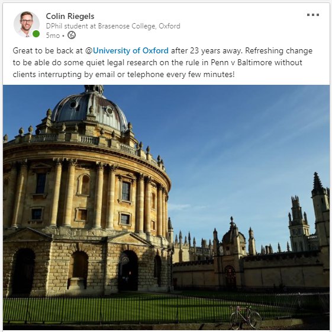Image resolution: width=332 pixels, height=332 pixels.
Task: Click the green online status dot
Action: pyautogui.click(x=36, y=34)
